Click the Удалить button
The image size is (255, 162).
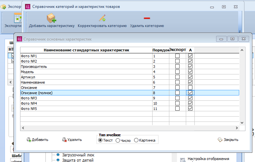pyautogui.click(x=72, y=140)
